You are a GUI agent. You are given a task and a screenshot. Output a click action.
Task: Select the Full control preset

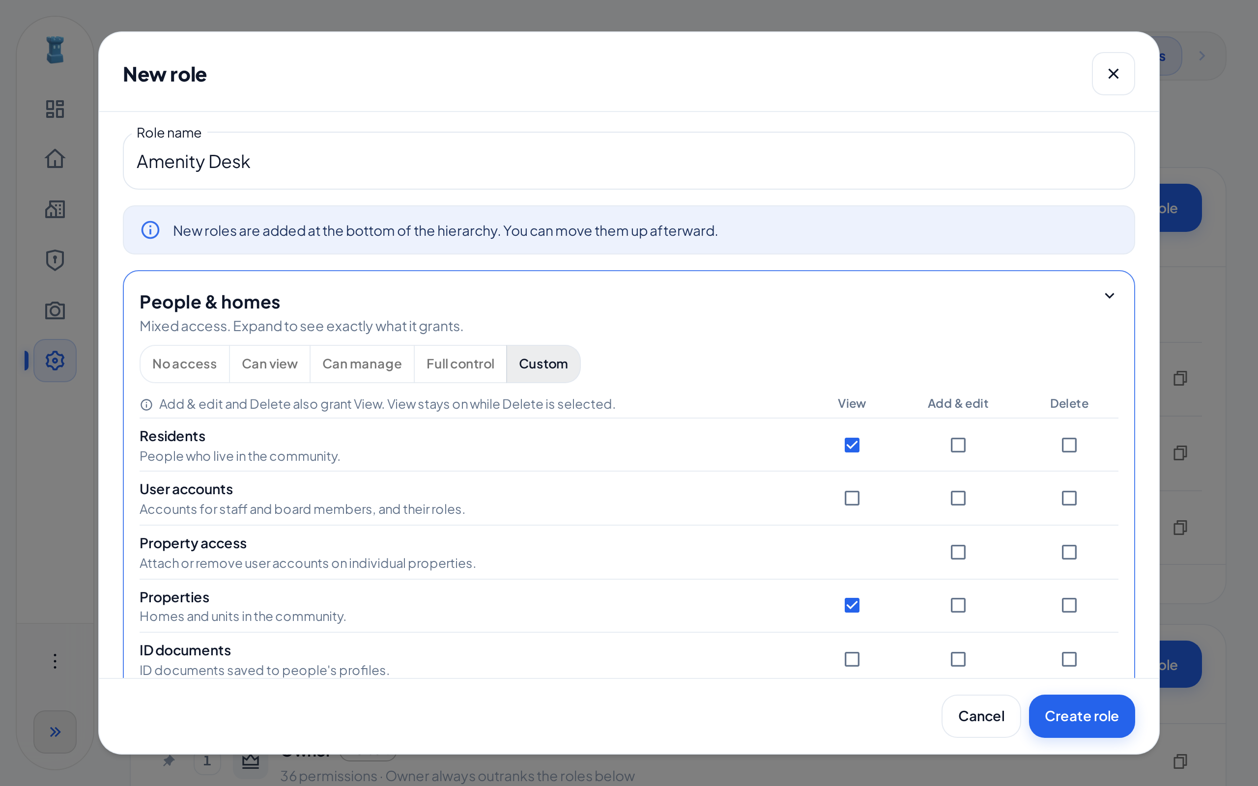tap(460, 364)
